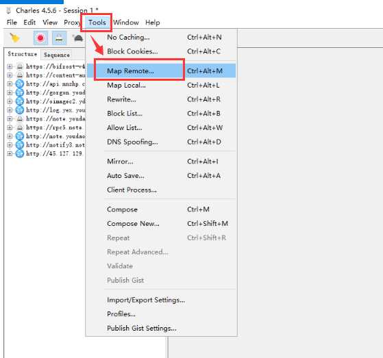Expand the http://oimagec2 tree node
383x358 pixels.
10,101
